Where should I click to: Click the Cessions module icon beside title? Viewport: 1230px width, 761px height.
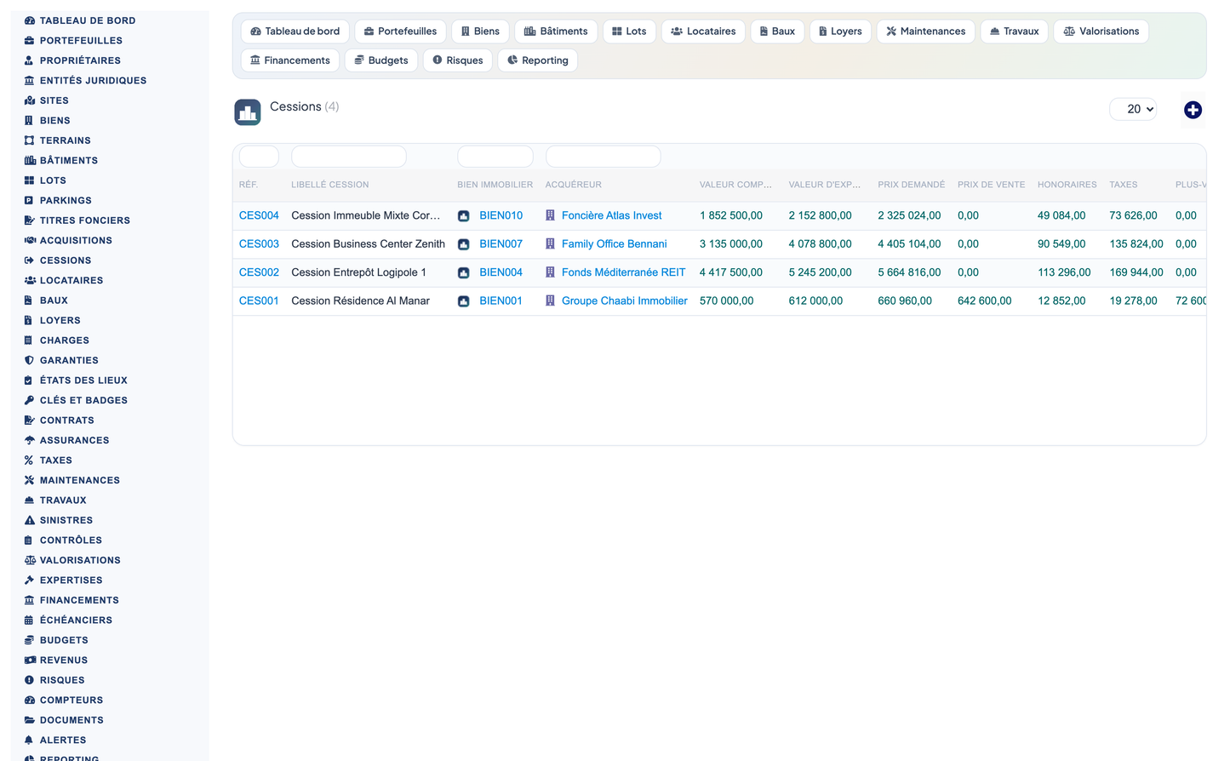pos(248,112)
